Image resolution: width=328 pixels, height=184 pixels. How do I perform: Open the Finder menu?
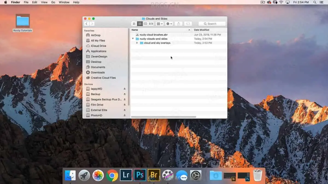point(16,2)
